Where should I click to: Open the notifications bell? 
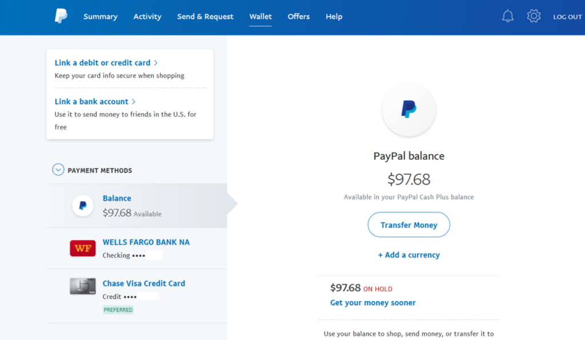[507, 16]
